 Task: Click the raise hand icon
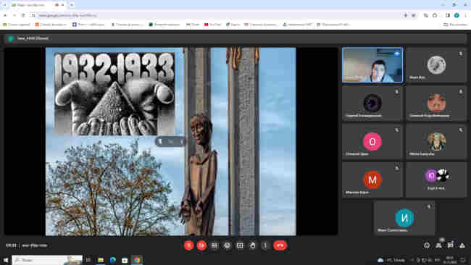coord(253,245)
